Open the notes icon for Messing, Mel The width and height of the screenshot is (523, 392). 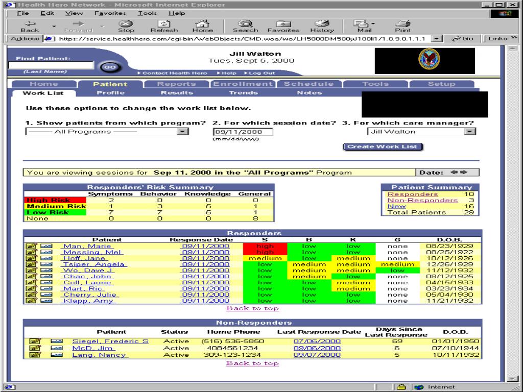click(x=31, y=252)
